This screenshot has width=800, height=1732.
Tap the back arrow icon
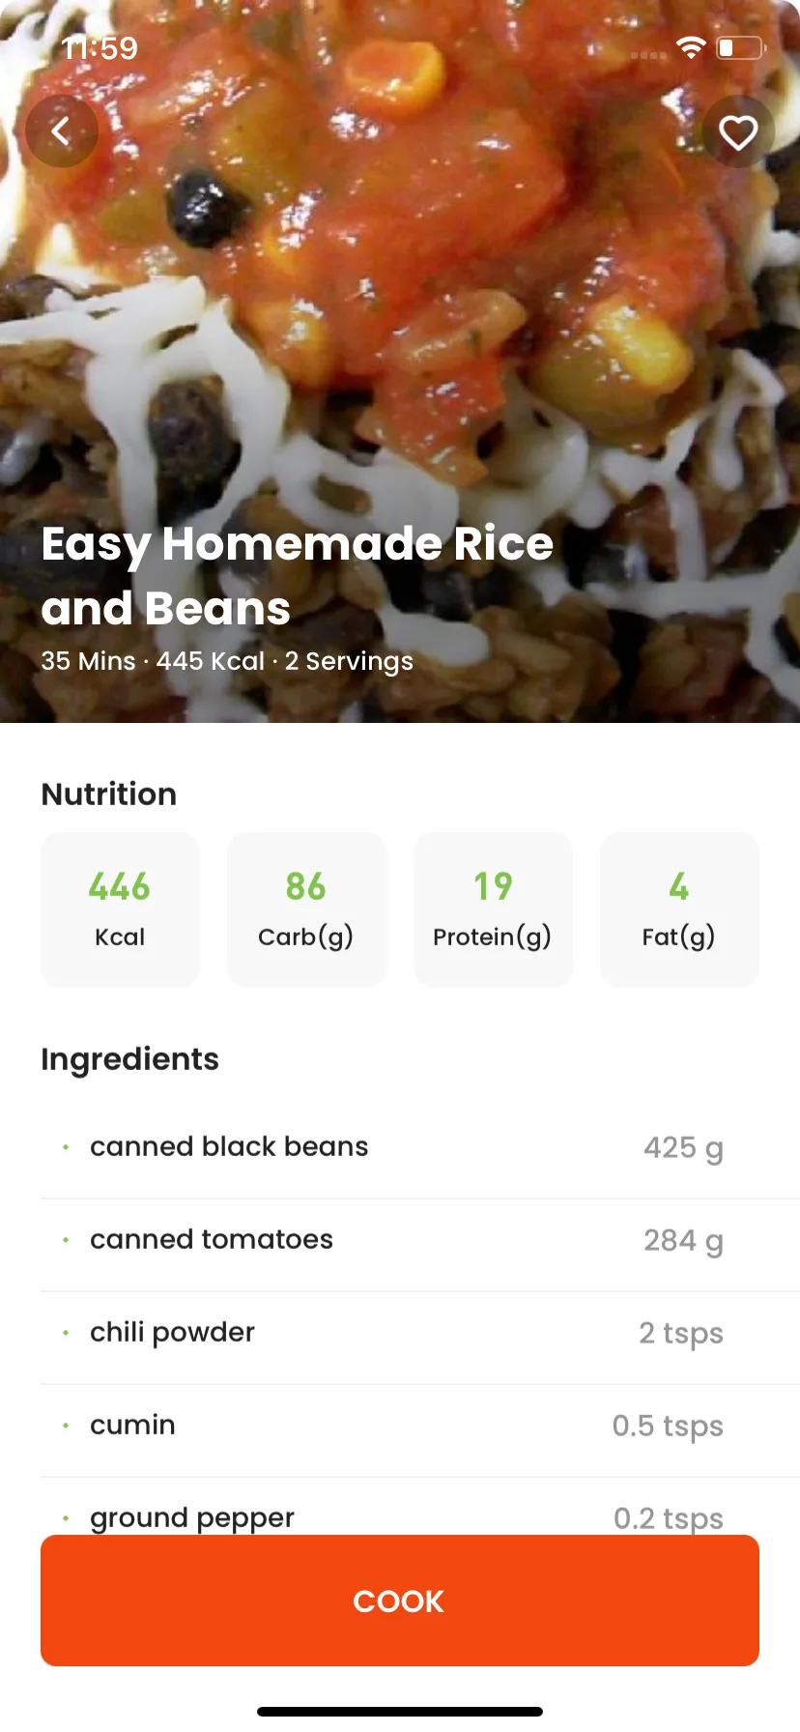pyautogui.click(x=62, y=131)
